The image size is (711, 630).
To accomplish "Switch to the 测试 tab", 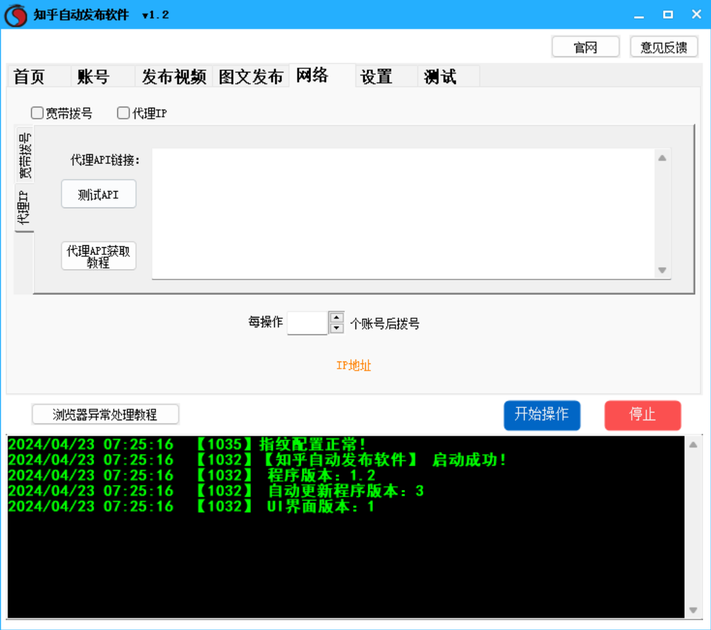I will 448,77.
